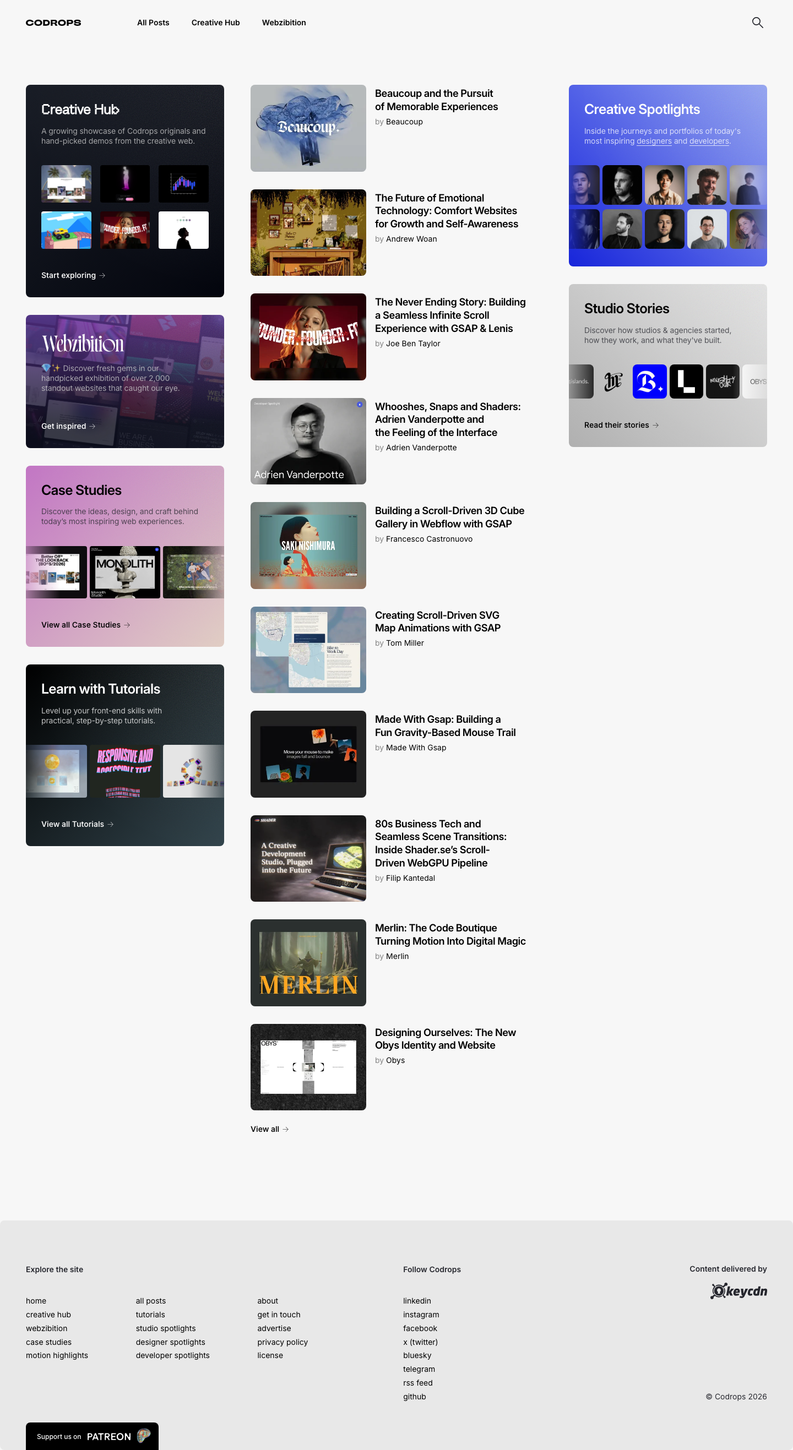This screenshot has height=1450, width=793.
Task: Open Better Off Lookback case study thumbnail
Action: 56,572
